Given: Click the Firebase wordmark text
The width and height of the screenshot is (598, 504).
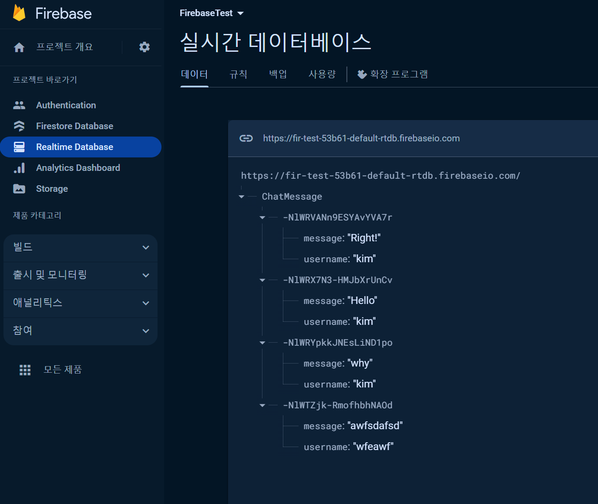Looking at the screenshot, I should pos(64,13).
